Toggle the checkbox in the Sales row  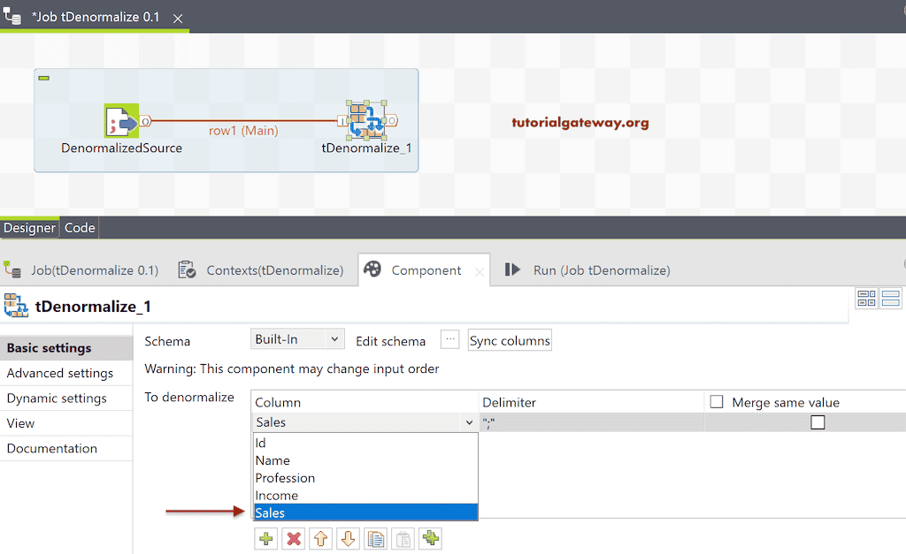click(818, 422)
